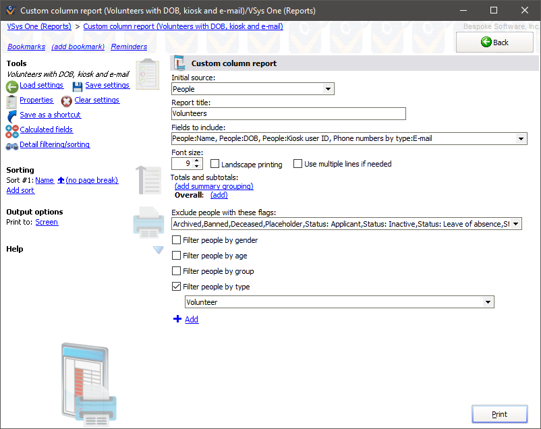The height and width of the screenshot is (429, 541).
Task: Expand the Fields to include dropdown
Action: coord(521,138)
